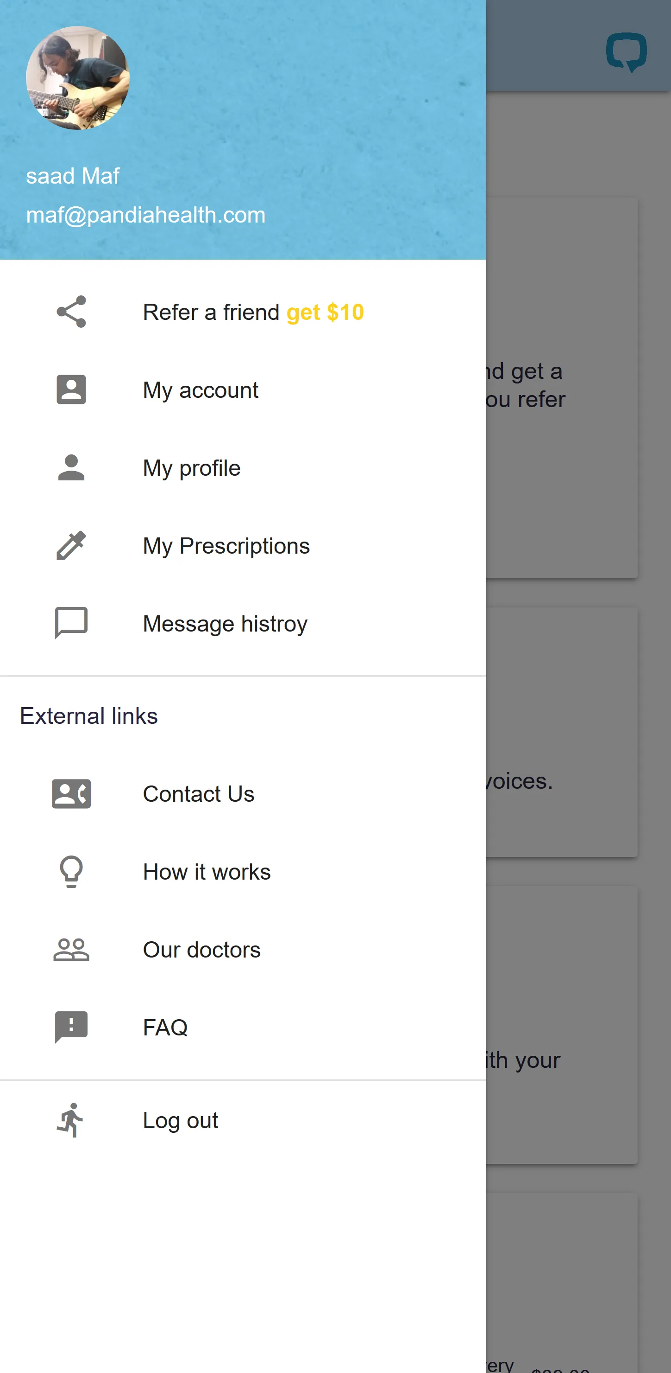Visit the Our doctors link
671x1373 pixels.
click(202, 950)
